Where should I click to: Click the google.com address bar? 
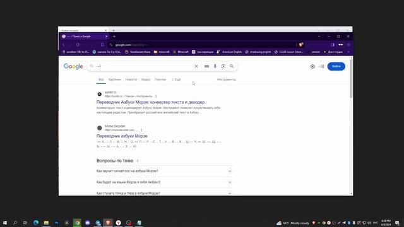coord(202,45)
